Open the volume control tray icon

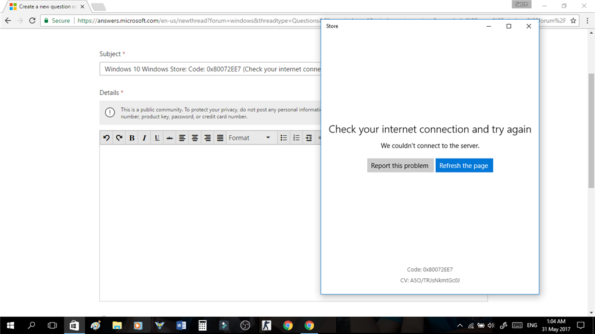[x=491, y=325]
